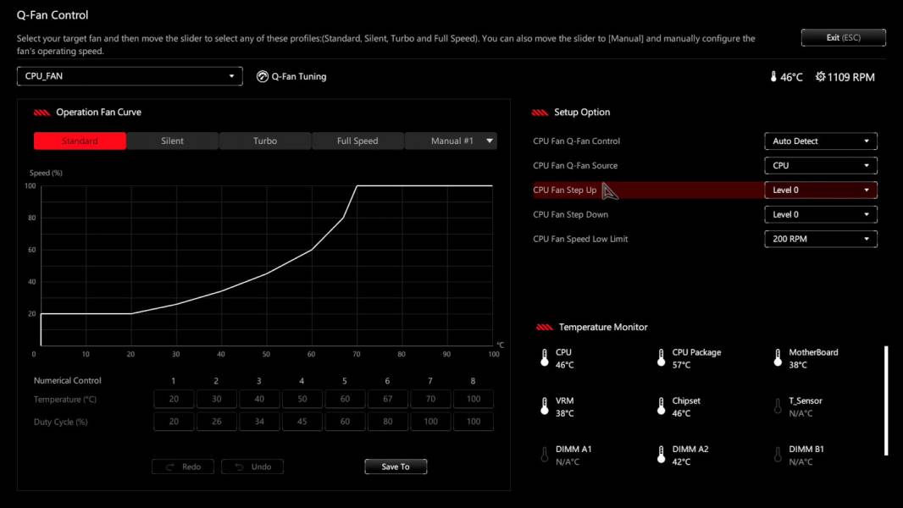Click the DIMM A2 42°C reading

(x=681, y=461)
